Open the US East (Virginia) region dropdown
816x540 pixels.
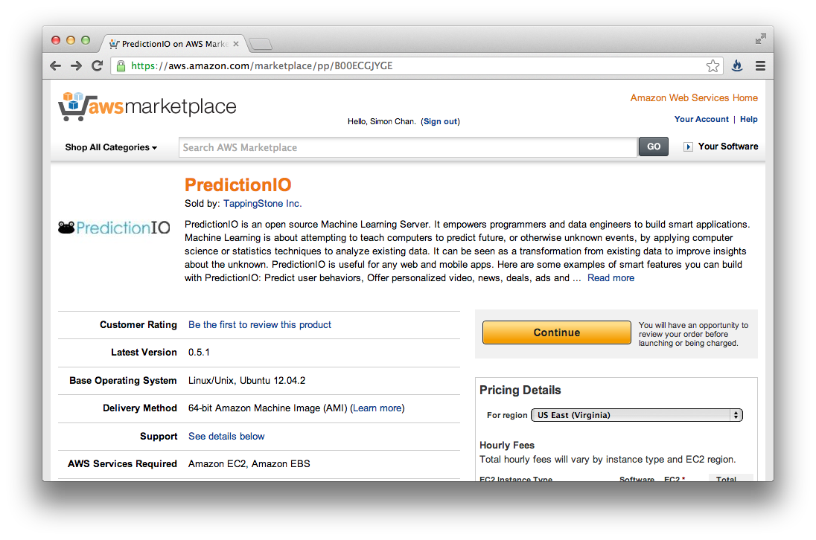coord(636,415)
